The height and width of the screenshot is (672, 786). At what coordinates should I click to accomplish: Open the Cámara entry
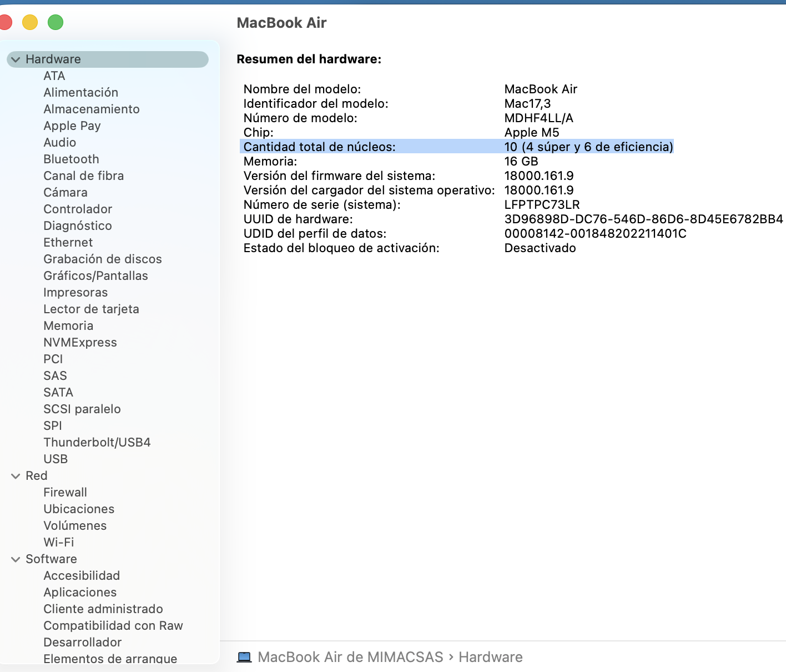[65, 193]
